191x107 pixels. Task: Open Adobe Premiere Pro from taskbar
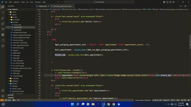[x=98, y=104]
